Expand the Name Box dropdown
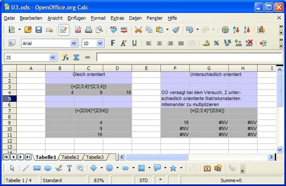The image size is (286, 186). click(52, 58)
